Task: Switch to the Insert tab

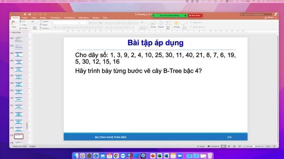Action: point(25,18)
